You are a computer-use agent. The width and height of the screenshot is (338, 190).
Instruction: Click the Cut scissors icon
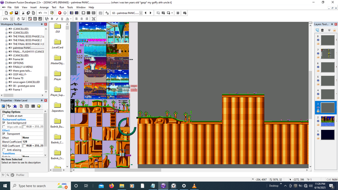pos(23,13)
